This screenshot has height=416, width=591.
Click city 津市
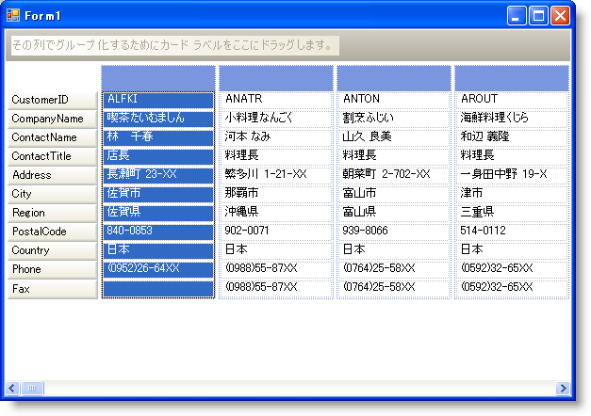512,194
